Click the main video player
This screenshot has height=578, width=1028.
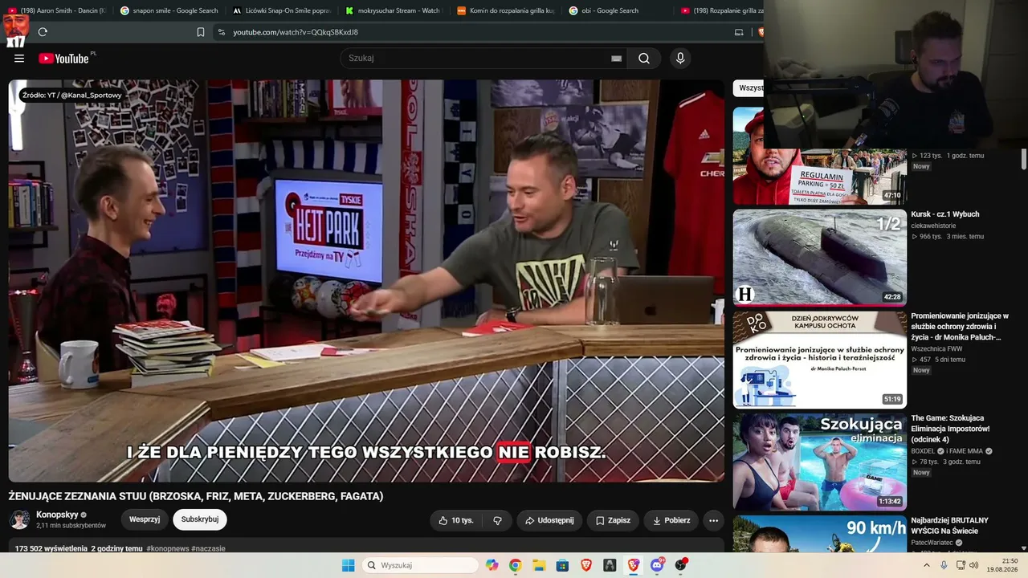(x=366, y=280)
